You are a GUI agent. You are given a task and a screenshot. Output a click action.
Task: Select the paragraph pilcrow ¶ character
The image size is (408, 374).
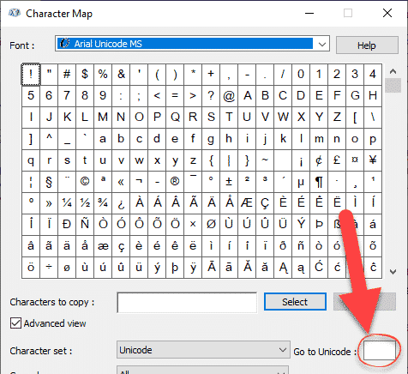(x=319, y=182)
